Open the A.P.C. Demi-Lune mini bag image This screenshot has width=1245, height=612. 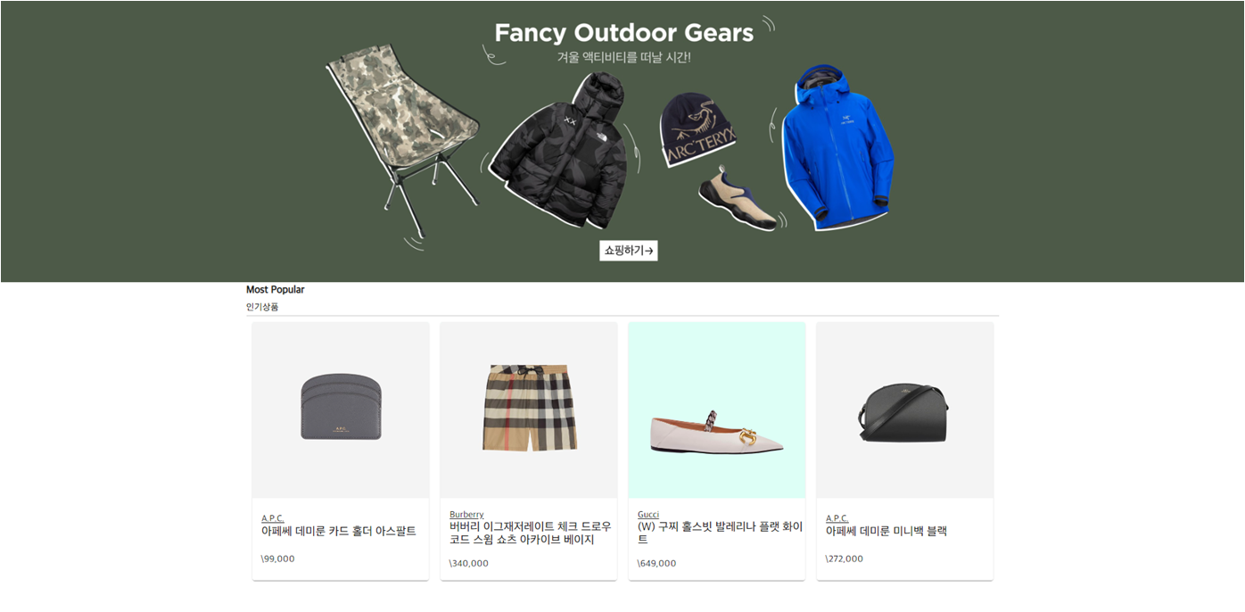pos(905,410)
